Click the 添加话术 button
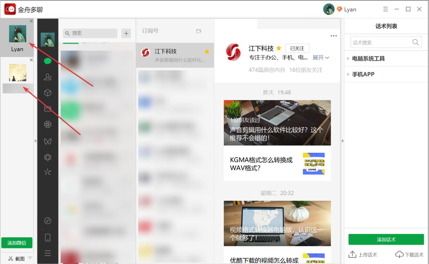This screenshot has width=429, height=264. tap(386, 239)
